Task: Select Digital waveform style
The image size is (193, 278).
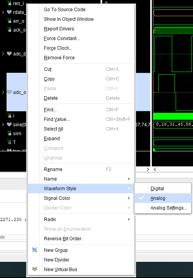Action: (163, 188)
